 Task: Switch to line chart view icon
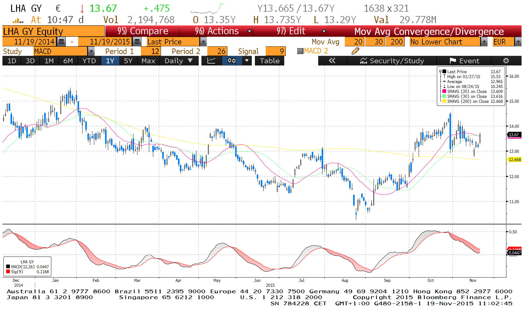pos(212,61)
